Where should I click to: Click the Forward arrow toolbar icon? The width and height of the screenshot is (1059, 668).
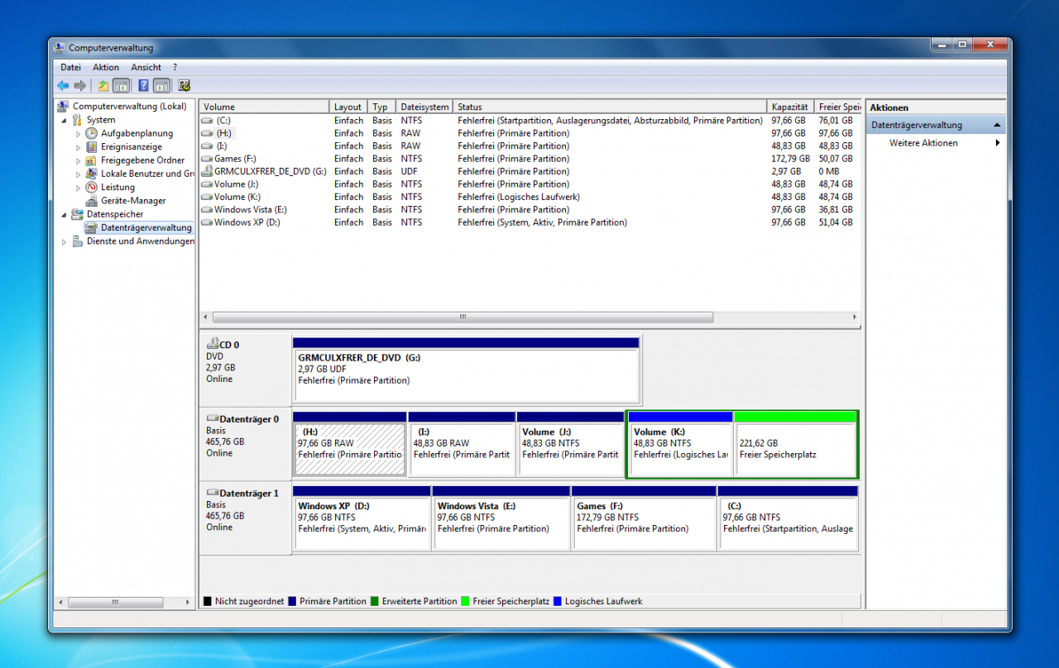(80, 85)
